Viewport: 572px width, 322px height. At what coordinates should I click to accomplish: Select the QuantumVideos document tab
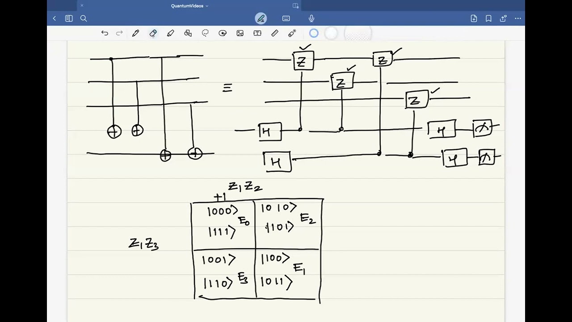click(x=189, y=5)
